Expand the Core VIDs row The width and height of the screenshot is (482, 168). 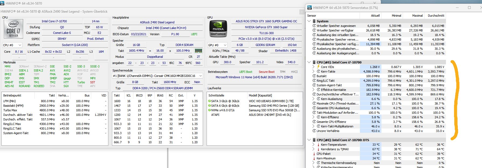coord(313,67)
